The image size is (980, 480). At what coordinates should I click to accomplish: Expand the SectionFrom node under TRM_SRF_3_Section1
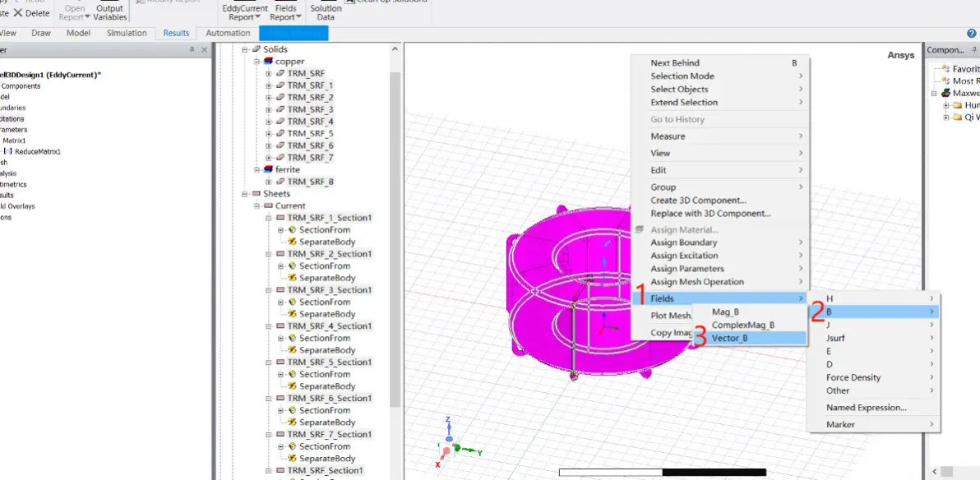coord(280,302)
